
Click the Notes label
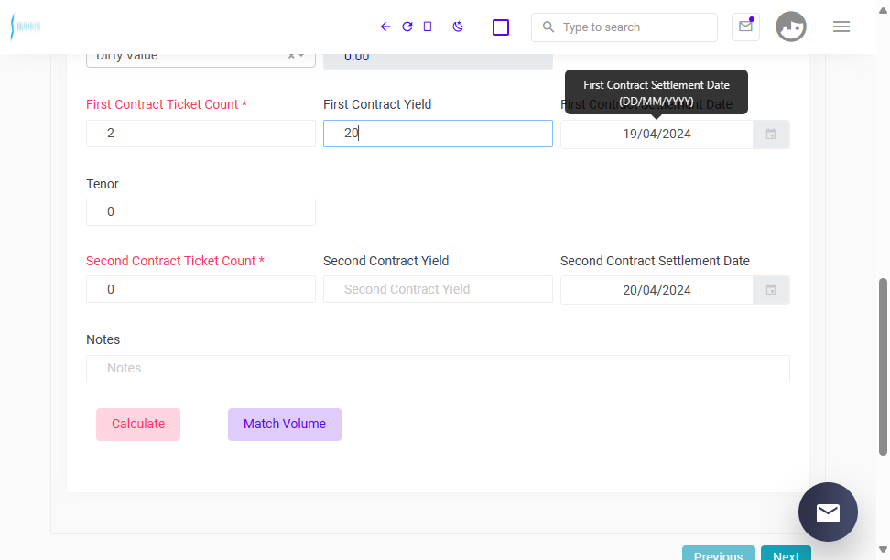point(103,339)
